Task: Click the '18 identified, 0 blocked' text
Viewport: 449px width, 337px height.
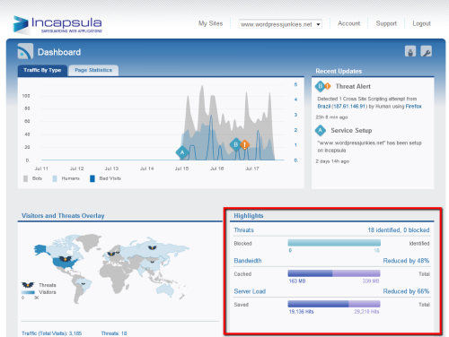Action: click(x=399, y=230)
